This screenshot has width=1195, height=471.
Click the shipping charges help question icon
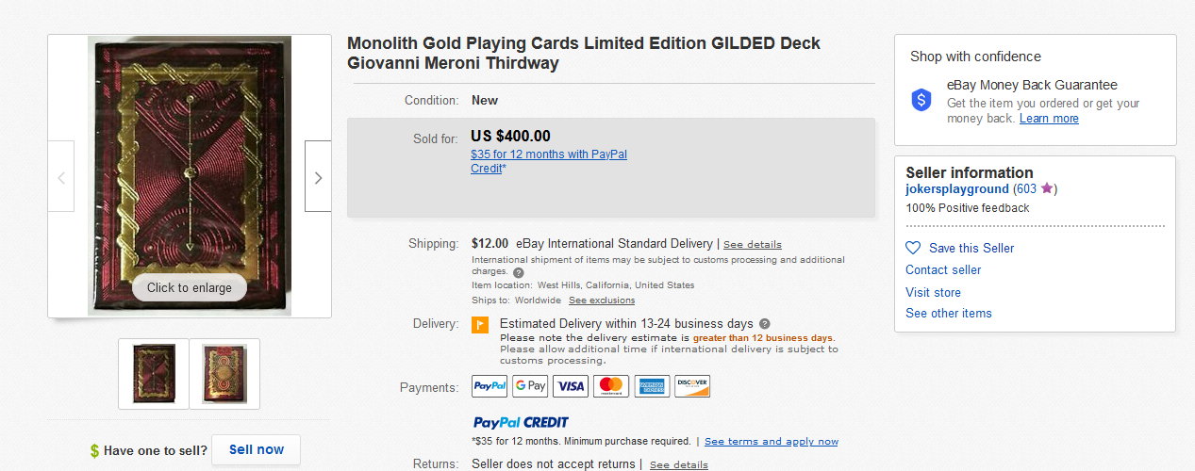coord(519,272)
